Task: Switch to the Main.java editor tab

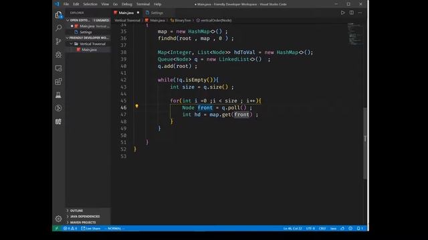Action: [x=126, y=13]
